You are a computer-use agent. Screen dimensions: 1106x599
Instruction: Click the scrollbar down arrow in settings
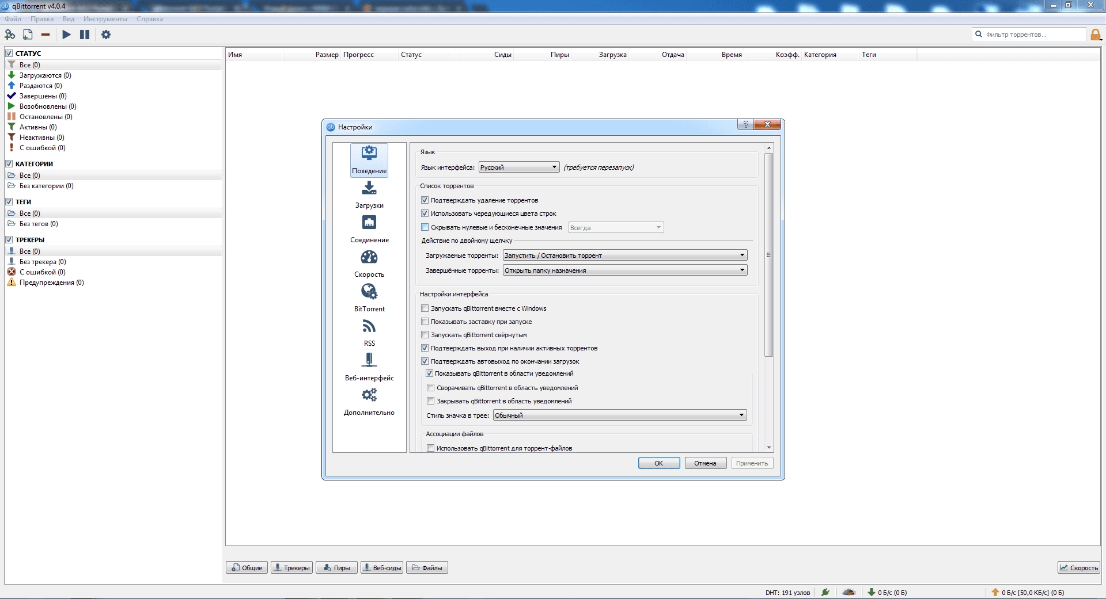(768, 448)
